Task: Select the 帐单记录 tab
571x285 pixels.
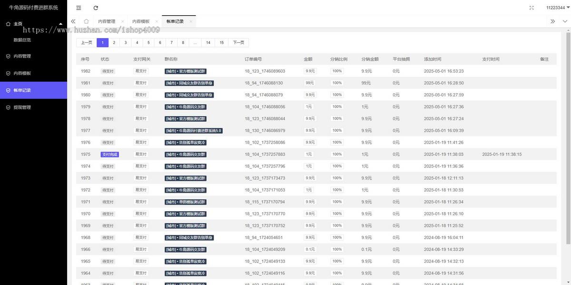Action: 175,21
